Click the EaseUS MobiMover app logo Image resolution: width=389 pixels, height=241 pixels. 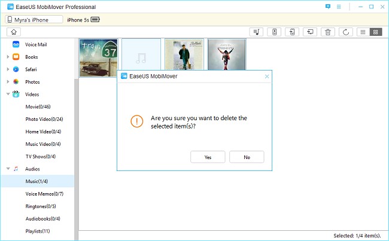(10, 7)
